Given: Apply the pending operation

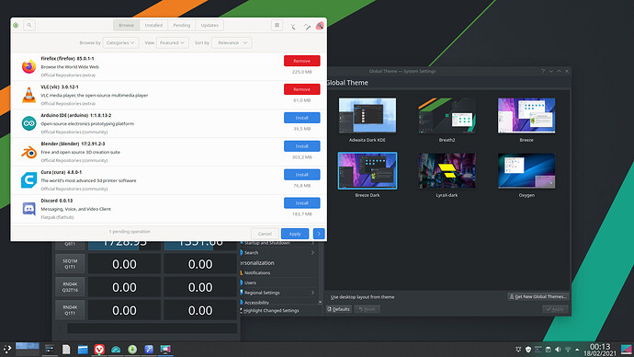Looking at the screenshot, I should point(295,234).
